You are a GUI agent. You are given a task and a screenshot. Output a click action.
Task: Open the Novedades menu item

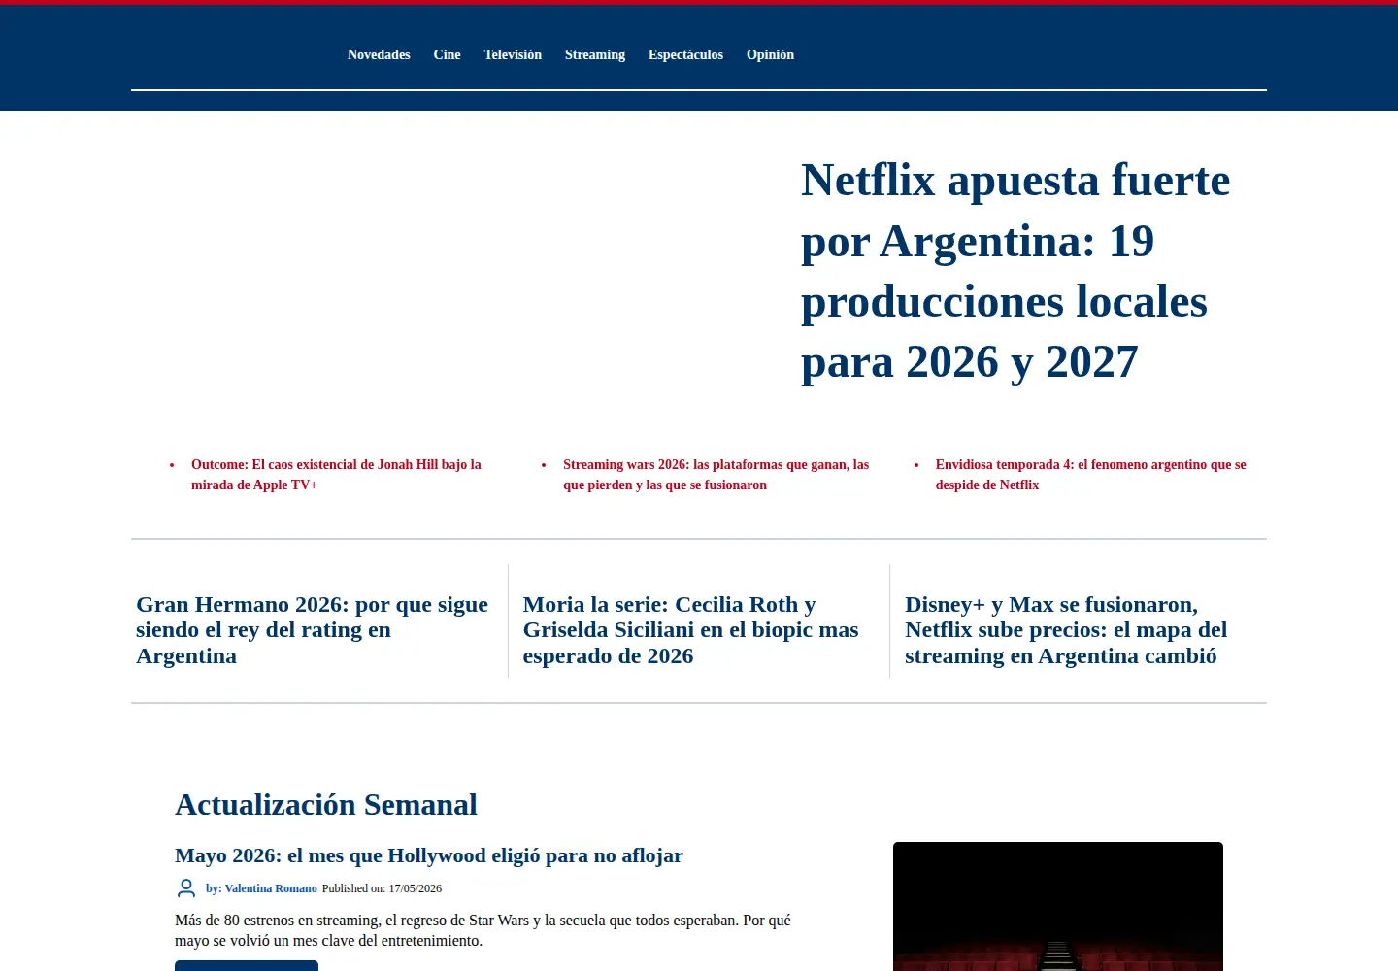click(379, 55)
